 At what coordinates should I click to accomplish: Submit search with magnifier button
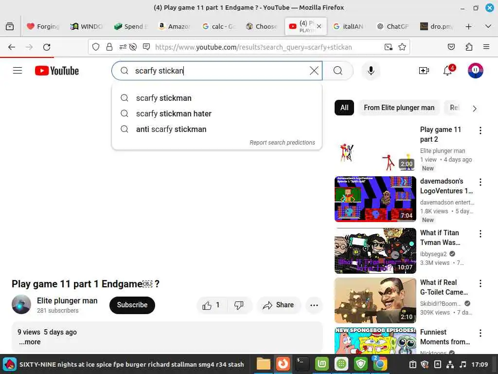pyautogui.click(x=338, y=71)
